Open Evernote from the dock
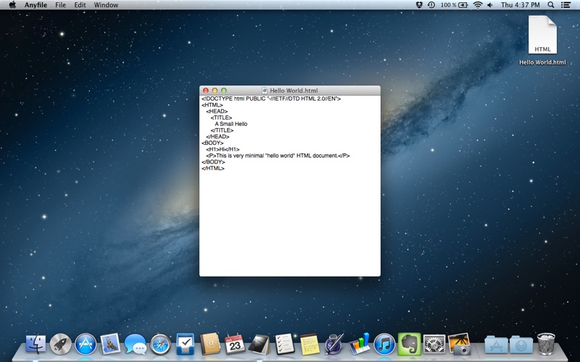The width and height of the screenshot is (580, 362). tap(409, 344)
